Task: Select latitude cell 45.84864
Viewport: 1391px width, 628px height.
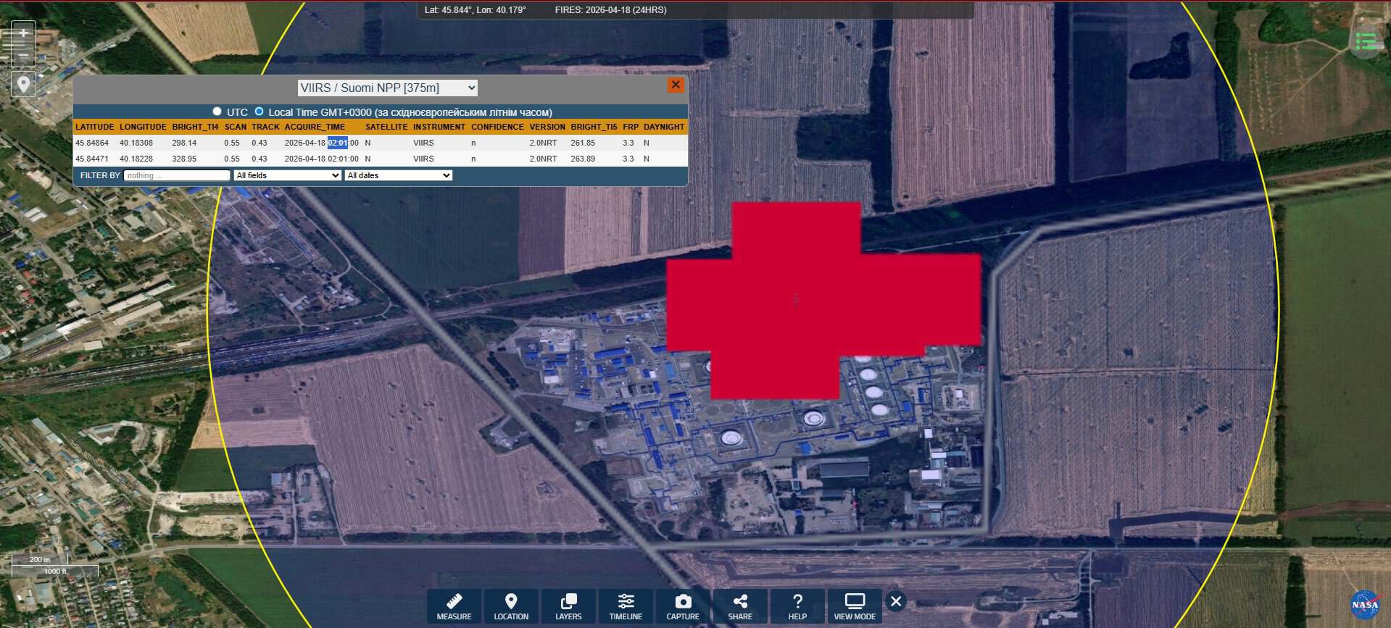Action: click(x=92, y=143)
